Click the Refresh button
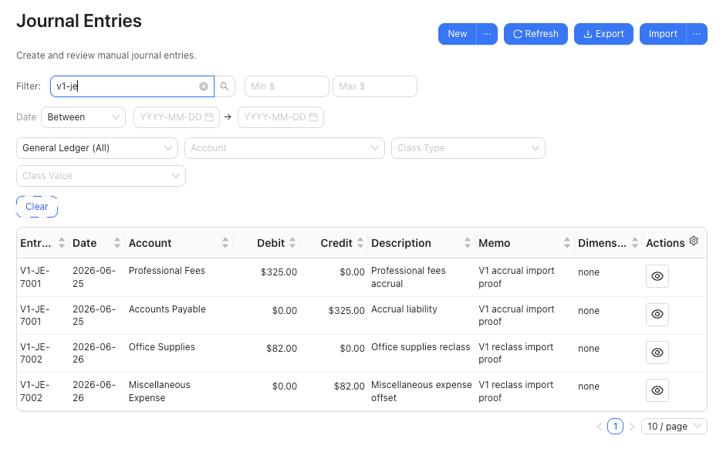The height and width of the screenshot is (459, 723). tap(535, 34)
